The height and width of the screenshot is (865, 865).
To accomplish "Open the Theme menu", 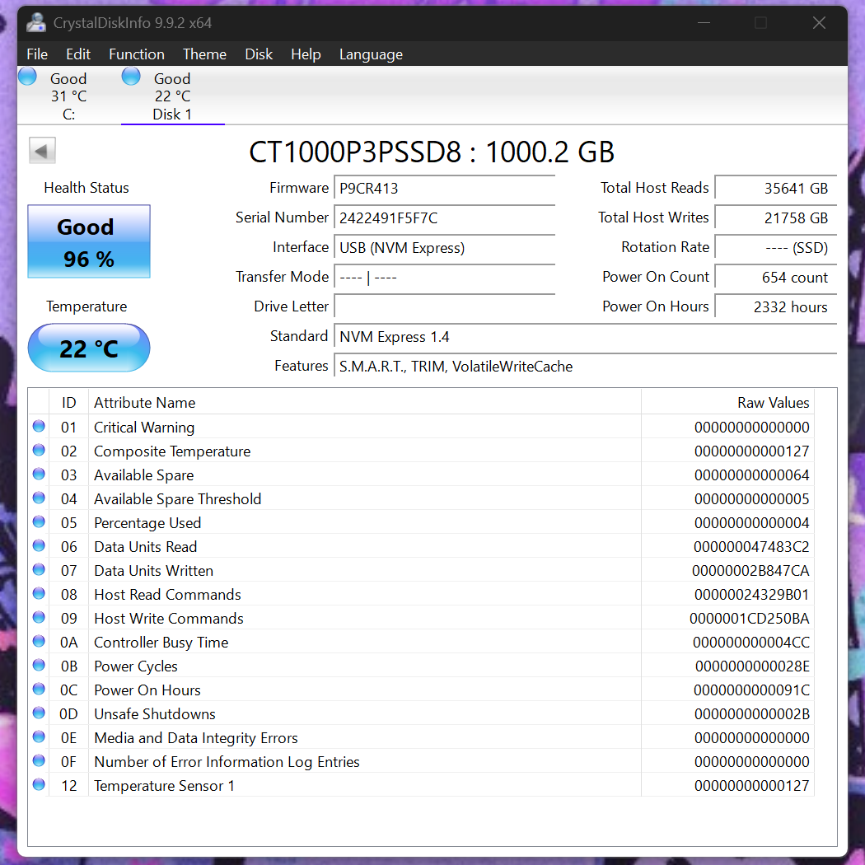I will point(204,54).
